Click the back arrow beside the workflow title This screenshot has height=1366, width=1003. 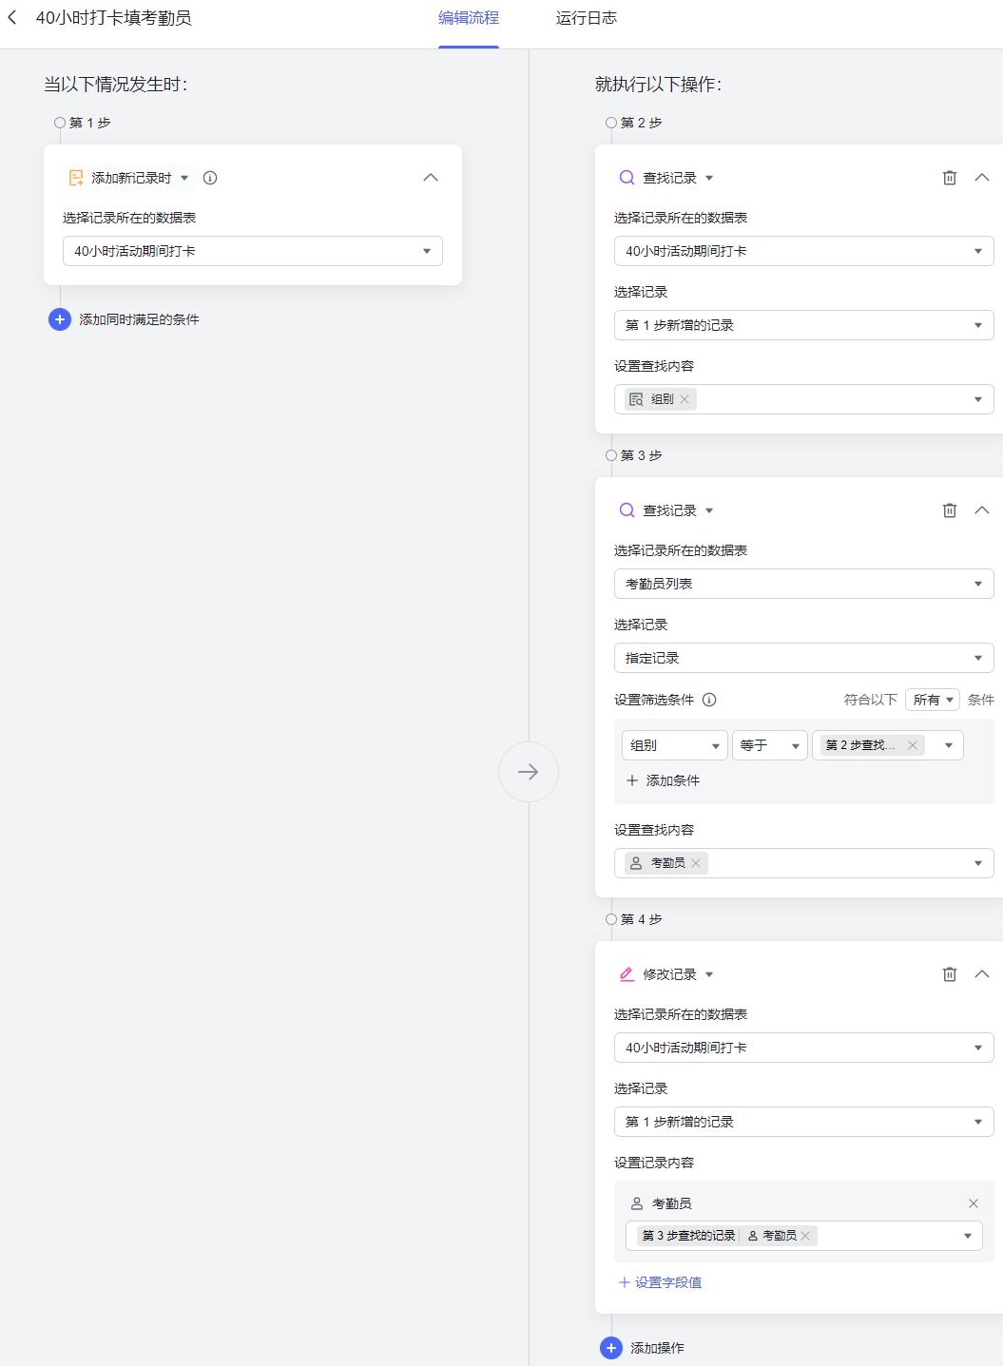coord(12,18)
